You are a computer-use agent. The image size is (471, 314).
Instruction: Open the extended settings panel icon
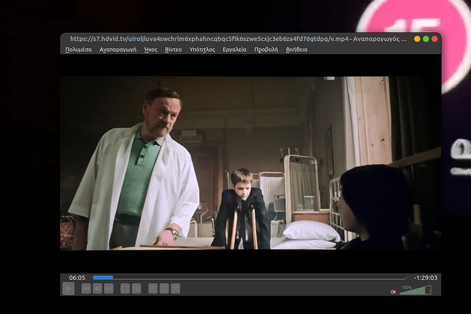[137, 289]
